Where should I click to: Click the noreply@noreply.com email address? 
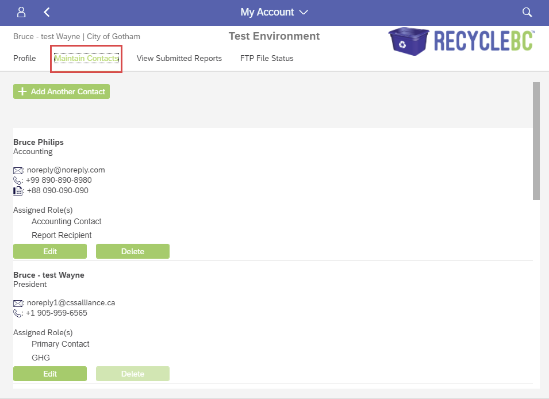pos(66,170)
